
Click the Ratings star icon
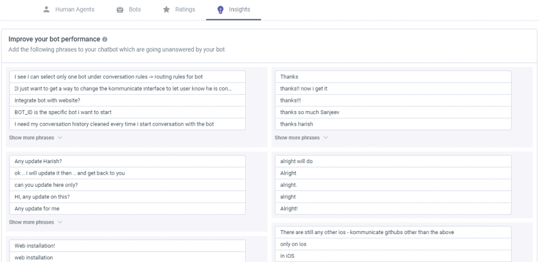166,9
